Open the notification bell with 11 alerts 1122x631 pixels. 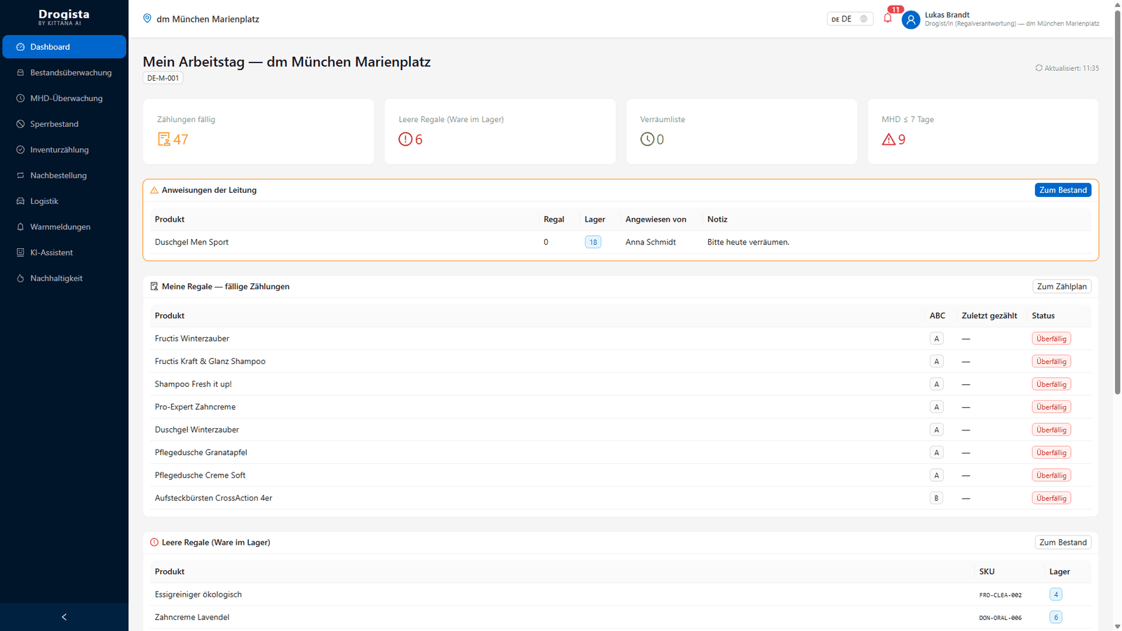click(888, 18)
